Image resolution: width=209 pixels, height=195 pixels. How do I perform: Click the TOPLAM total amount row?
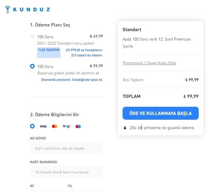click(160, 96)
